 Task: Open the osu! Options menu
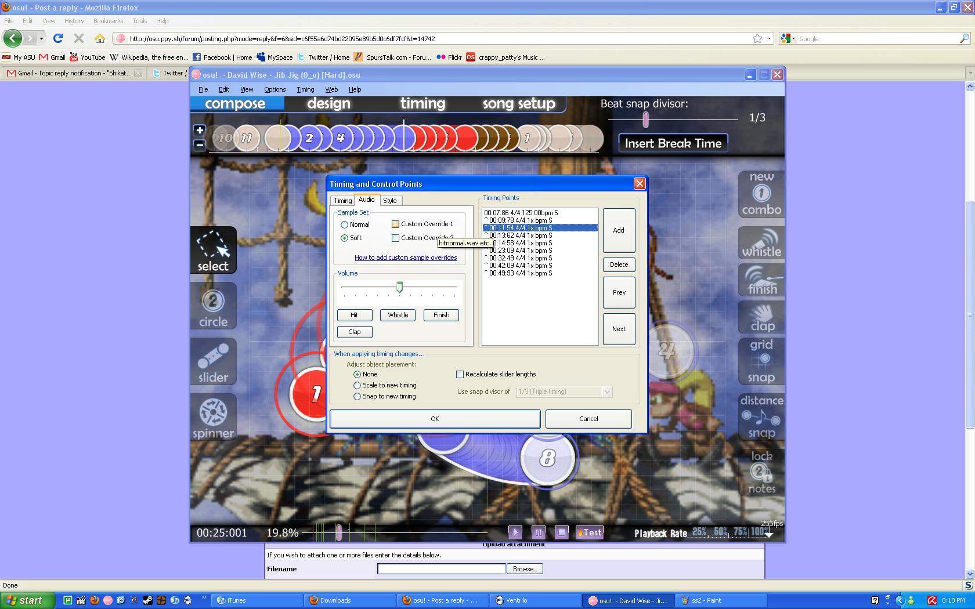tap(275, 89)
